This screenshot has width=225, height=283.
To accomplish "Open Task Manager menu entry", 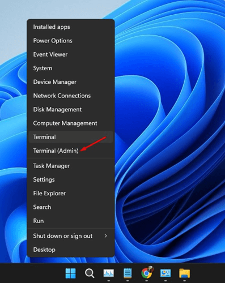I will pos(71,166).
